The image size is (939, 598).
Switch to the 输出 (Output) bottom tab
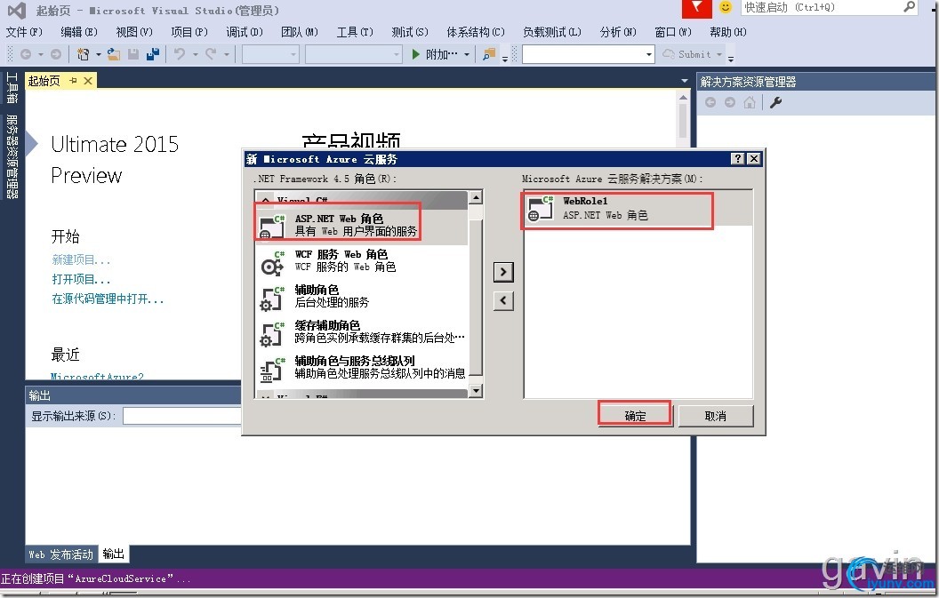(x=113, y=554)
